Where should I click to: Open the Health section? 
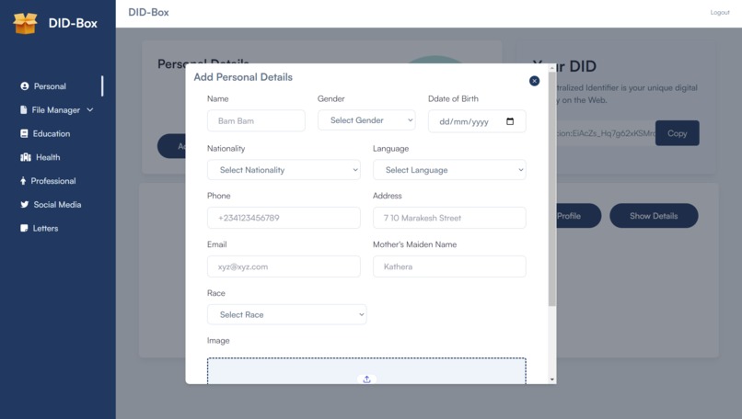tap(48, 157)
